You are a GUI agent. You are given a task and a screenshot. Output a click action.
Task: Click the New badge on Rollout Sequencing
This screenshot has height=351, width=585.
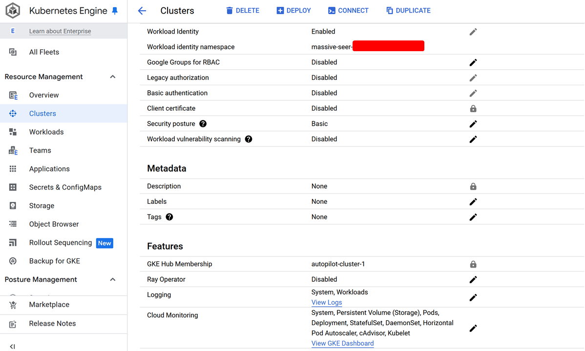[104, 243]
